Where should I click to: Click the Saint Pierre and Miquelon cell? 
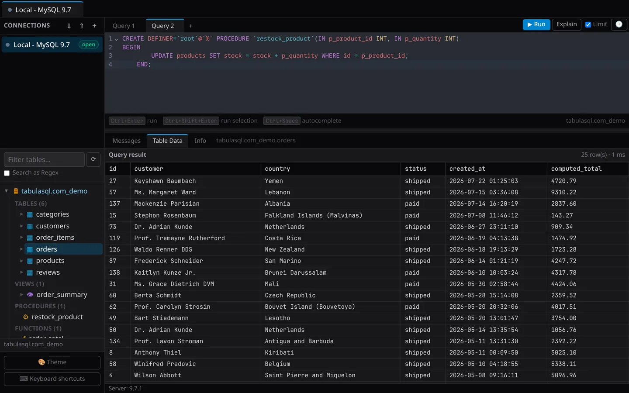[331, 376]
